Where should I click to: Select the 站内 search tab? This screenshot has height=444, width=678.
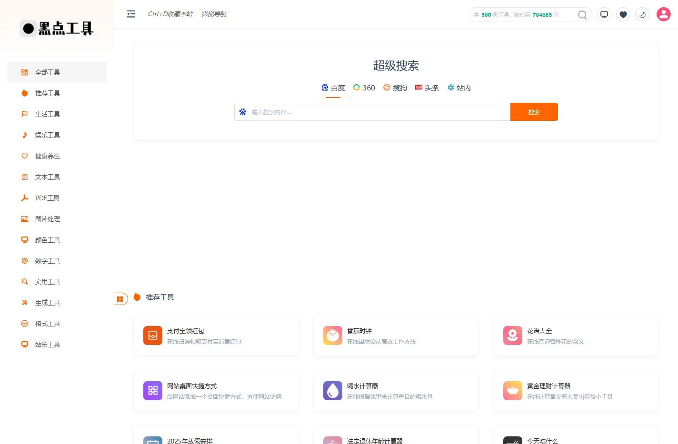[459, 88]
